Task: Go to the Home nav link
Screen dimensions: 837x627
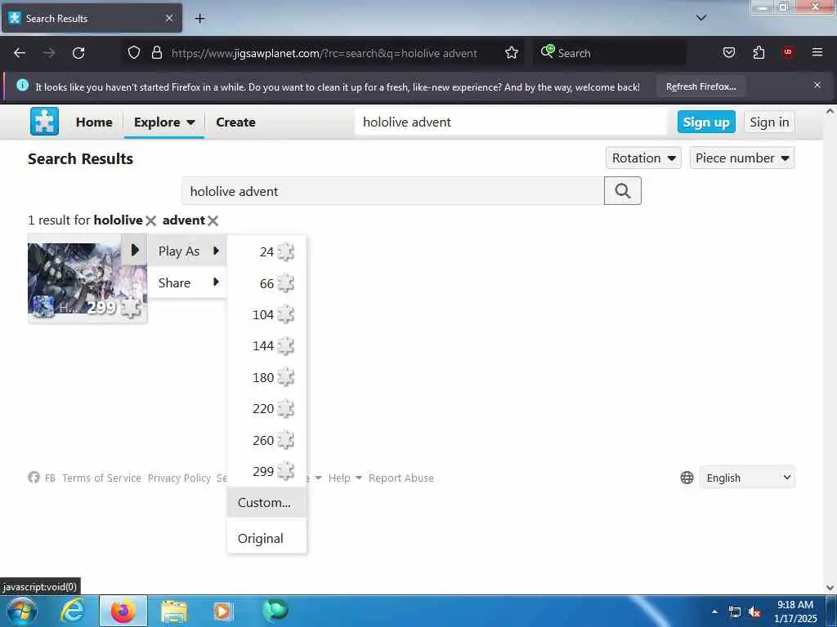Action: (x=94, y=122)
